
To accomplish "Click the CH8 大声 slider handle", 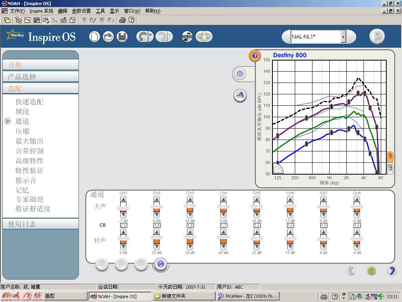I will coord(357,206).
